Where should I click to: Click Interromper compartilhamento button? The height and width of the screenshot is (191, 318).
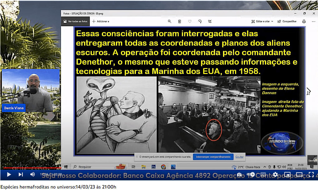click(x=212, y=157)
